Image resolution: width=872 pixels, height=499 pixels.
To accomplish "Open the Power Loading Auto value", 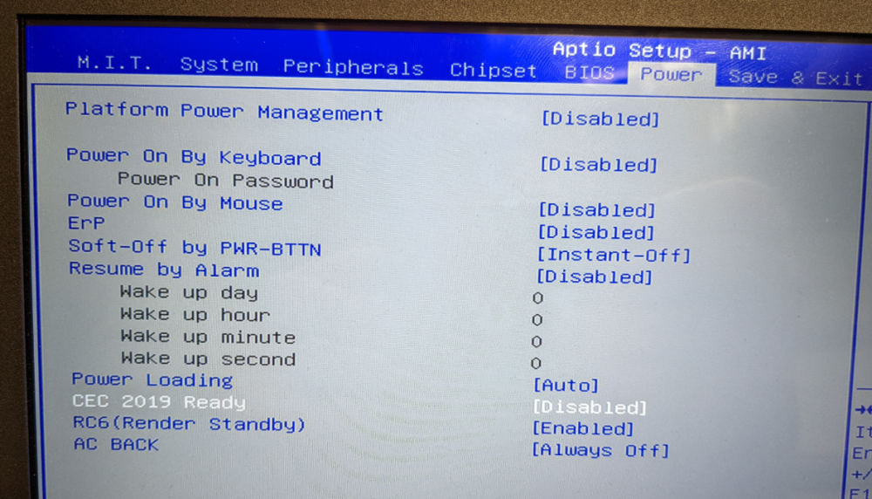I will point(566,385).
